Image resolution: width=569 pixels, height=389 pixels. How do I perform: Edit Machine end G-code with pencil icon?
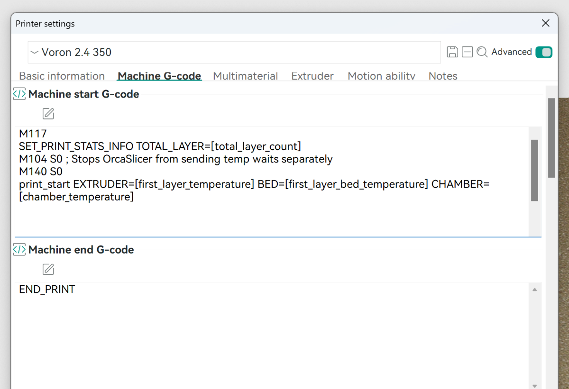(x=48, y=269)
